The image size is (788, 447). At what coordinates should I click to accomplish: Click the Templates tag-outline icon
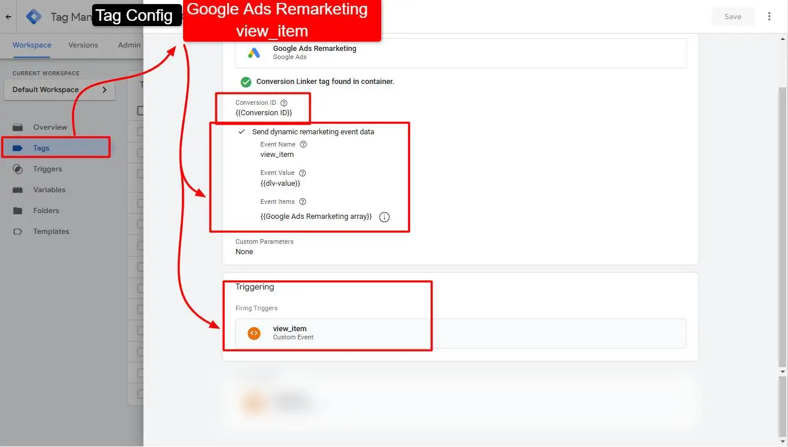click(x=18, y=232)
